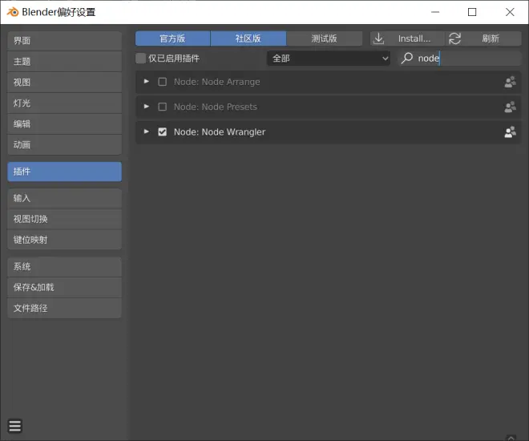Open the 全部 category dropdown
The height and width of the screenshot is (441, 529).
329,59
